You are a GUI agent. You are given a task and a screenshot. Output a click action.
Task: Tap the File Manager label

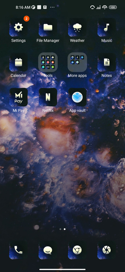48,41
